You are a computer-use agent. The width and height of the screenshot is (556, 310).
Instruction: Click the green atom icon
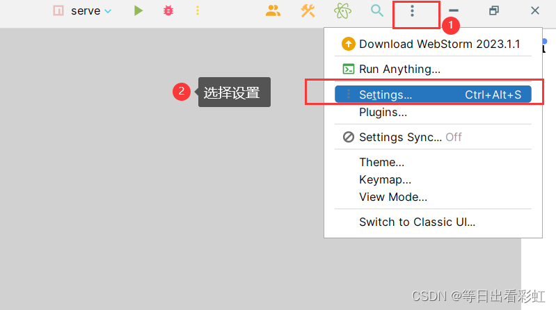[x=342, y=11]
